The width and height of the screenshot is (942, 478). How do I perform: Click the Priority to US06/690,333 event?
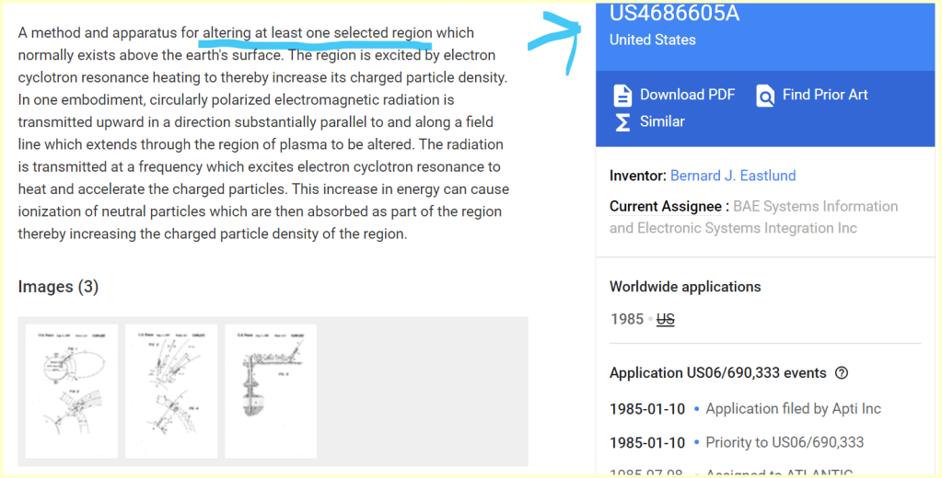pyautogui.click(x=785, y=442)
